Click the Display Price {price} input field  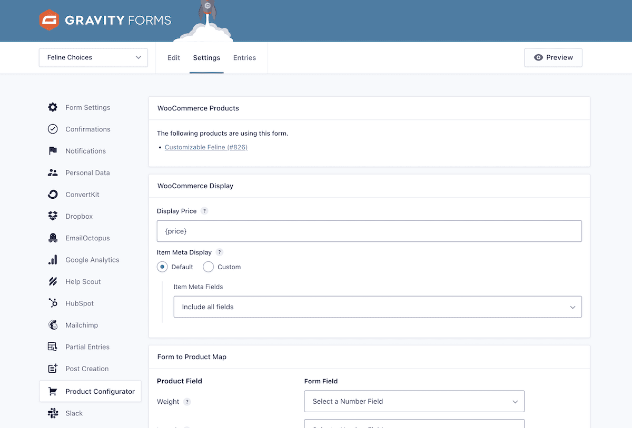(x=369, y=231)
